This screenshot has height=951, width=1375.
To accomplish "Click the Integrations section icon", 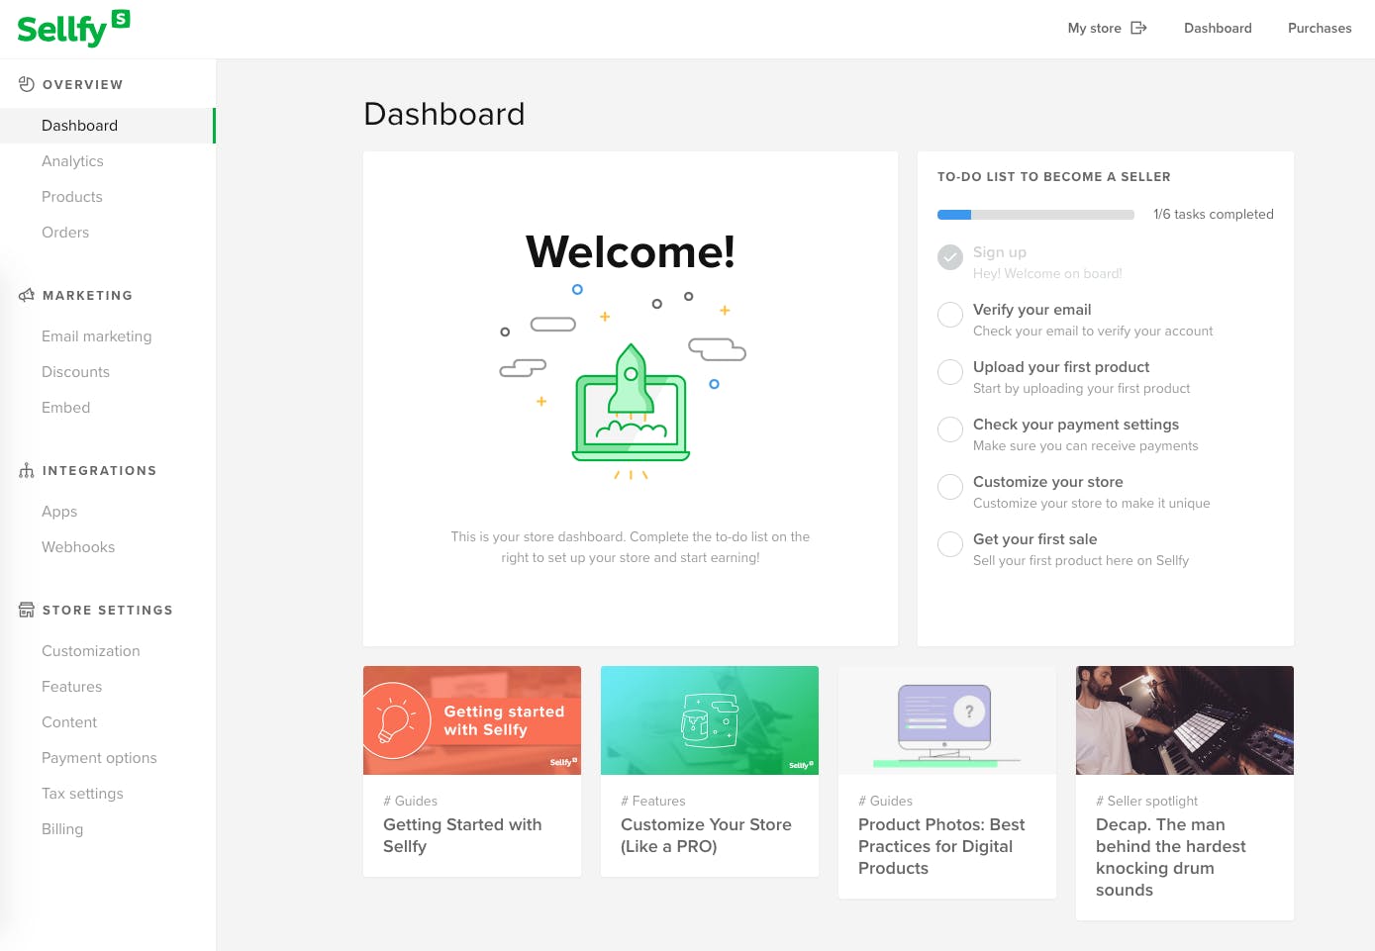I will (x=27, y=470).
